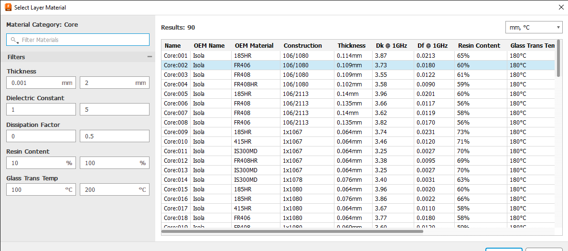Click 0.114mm thickness in Core:001 row
Image resolution: width=568 pixels, height=251 pixels.
[x=349, y=56]
